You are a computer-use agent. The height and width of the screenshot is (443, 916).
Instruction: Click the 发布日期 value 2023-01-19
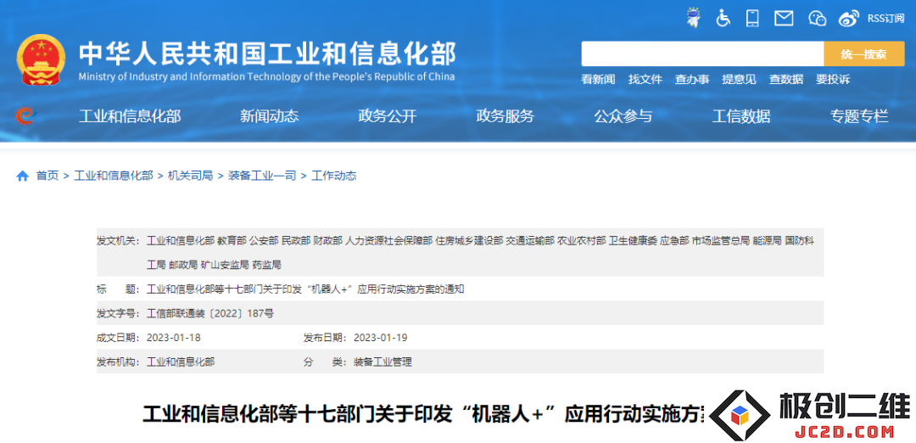coord(380,338)
